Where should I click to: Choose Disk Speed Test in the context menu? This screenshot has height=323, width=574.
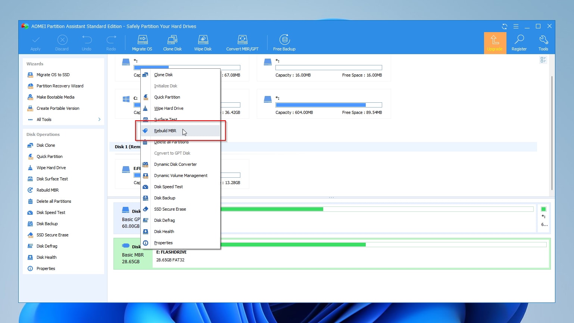point(180,187)
